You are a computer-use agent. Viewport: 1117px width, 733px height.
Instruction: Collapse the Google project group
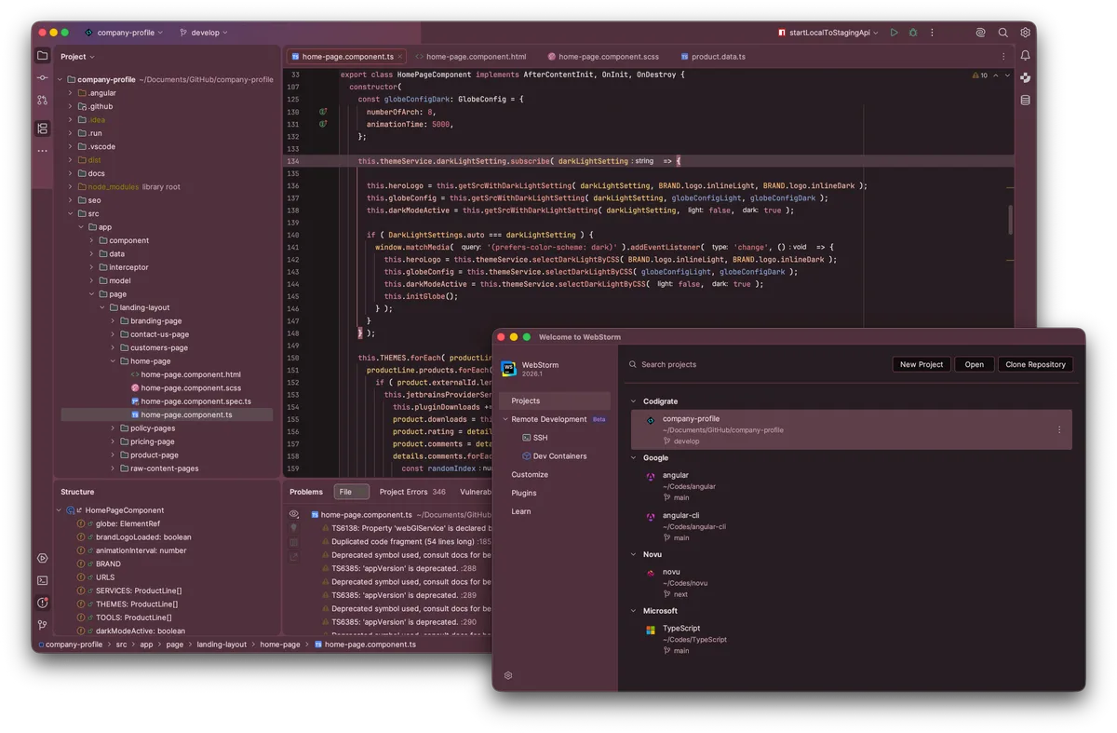635,457
